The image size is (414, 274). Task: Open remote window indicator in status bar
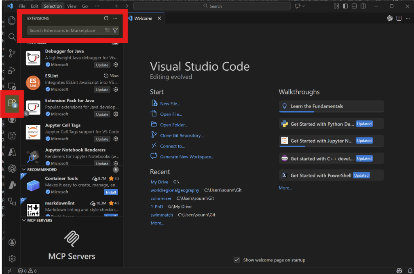(x=10, y=271)
